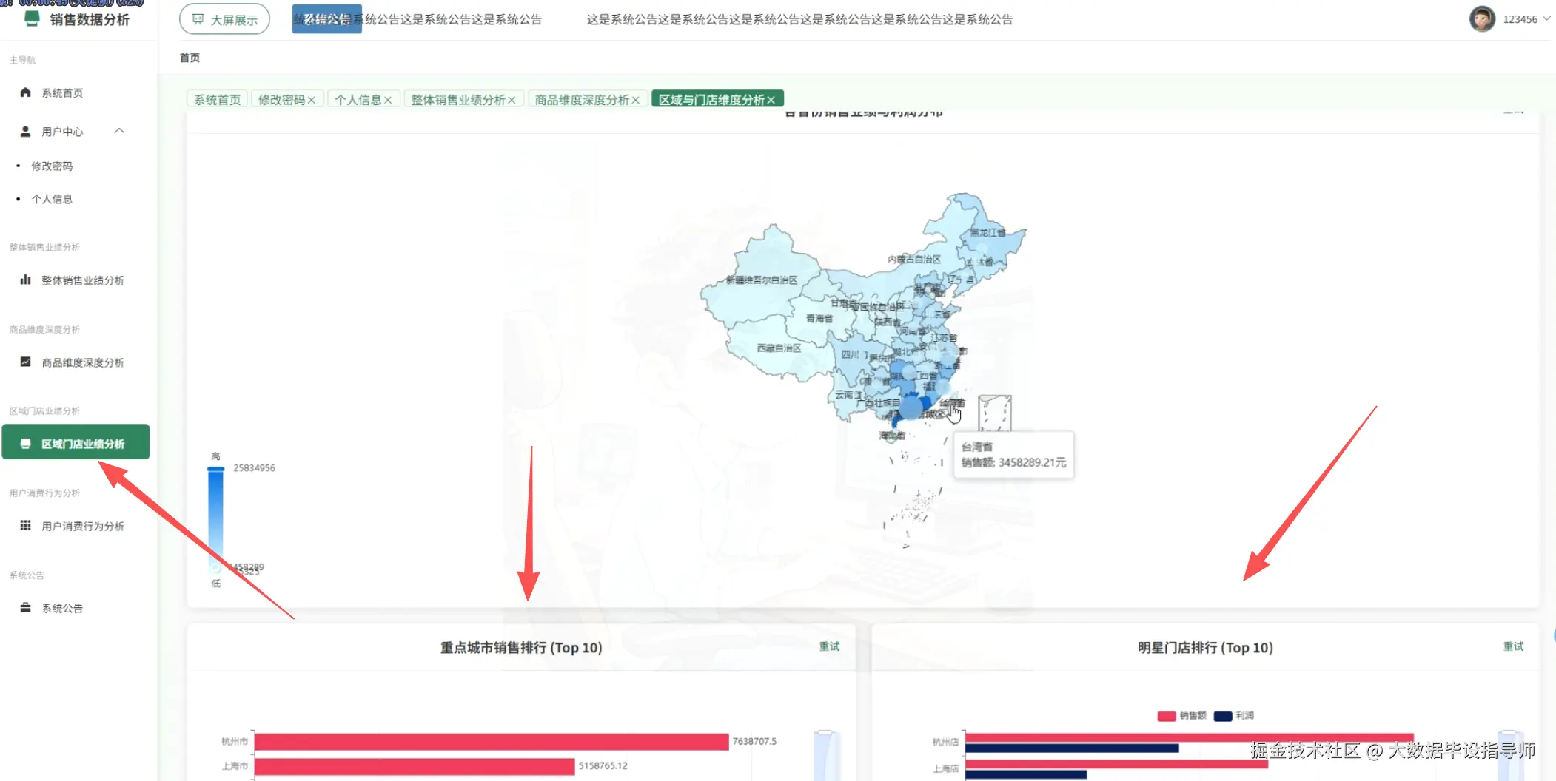Switch to the 个人信息 tab
Screen dimensions: 1556x781
pyautogui.click(x=358, y=99)
